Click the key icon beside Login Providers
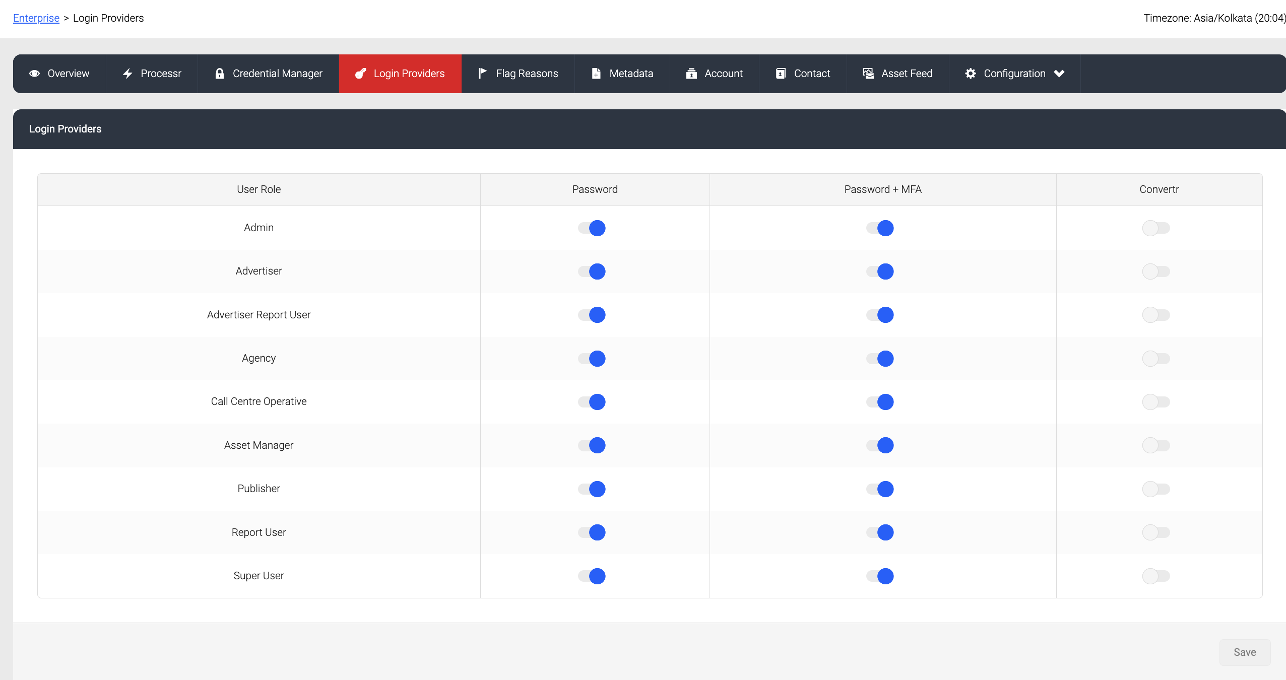1286x680 pixels. pos(360,74)
